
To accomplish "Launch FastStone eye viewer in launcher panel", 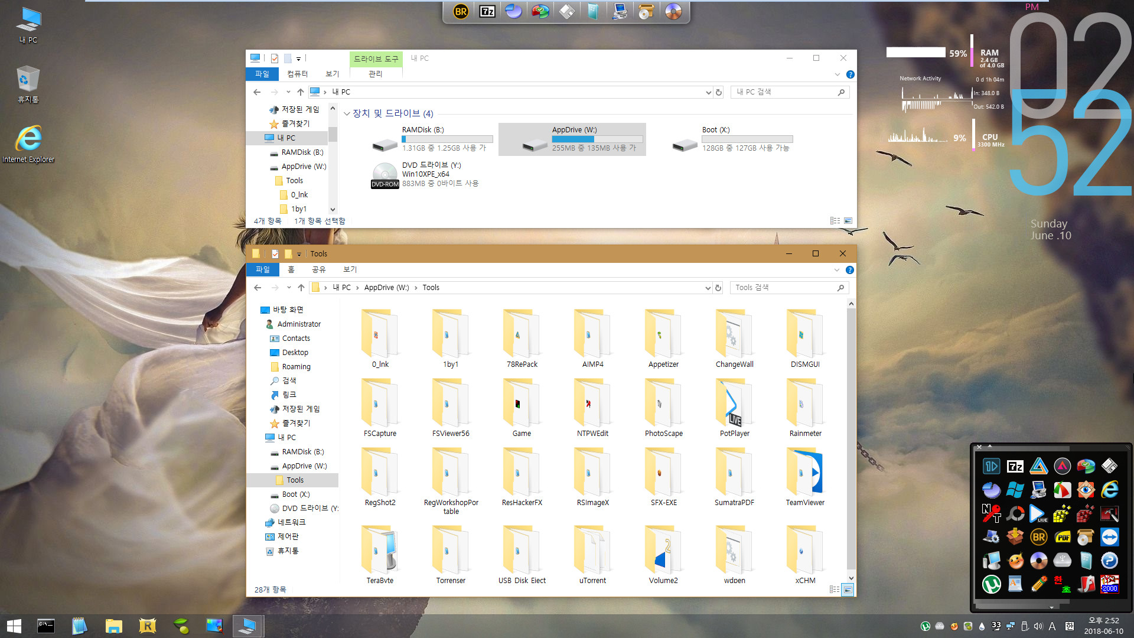I will tap(1086, 490).
